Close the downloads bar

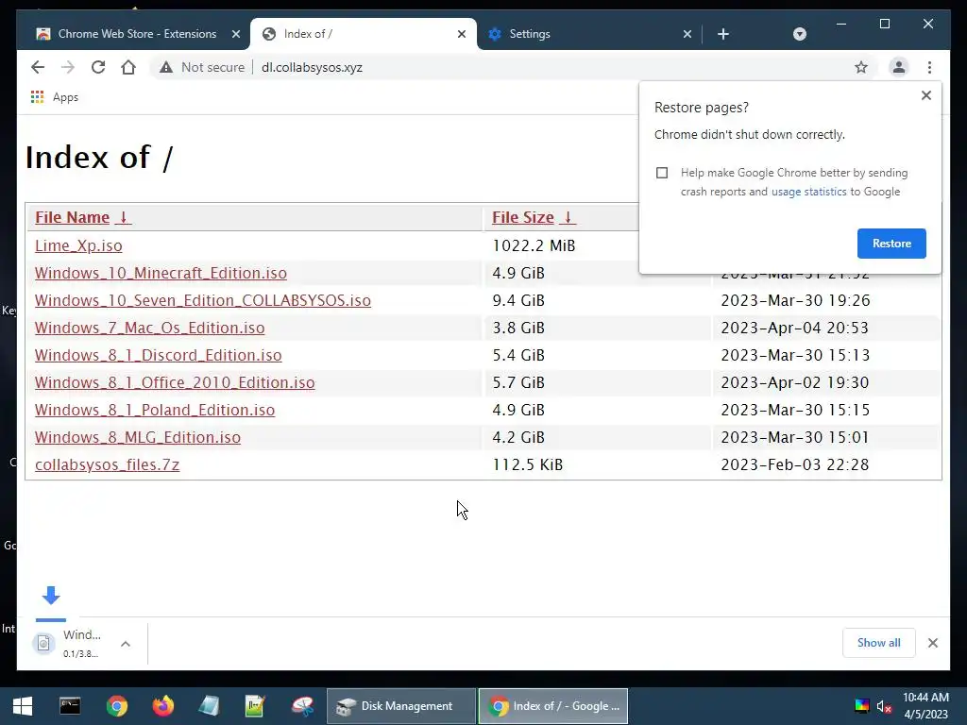(932, 643)
